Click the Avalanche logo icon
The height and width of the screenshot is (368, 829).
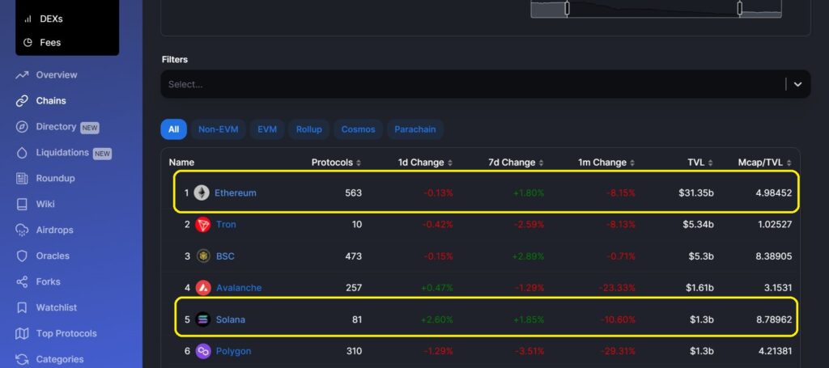point(203,288)
